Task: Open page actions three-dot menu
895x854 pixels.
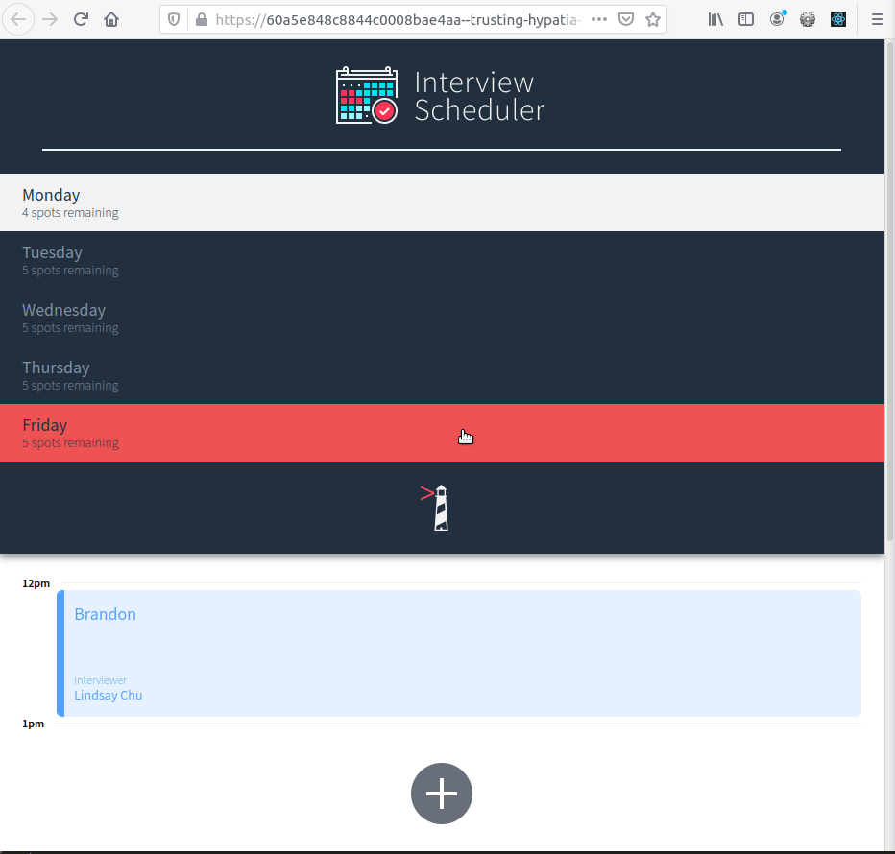Action: pyautogui.click(x=599, y=19)
